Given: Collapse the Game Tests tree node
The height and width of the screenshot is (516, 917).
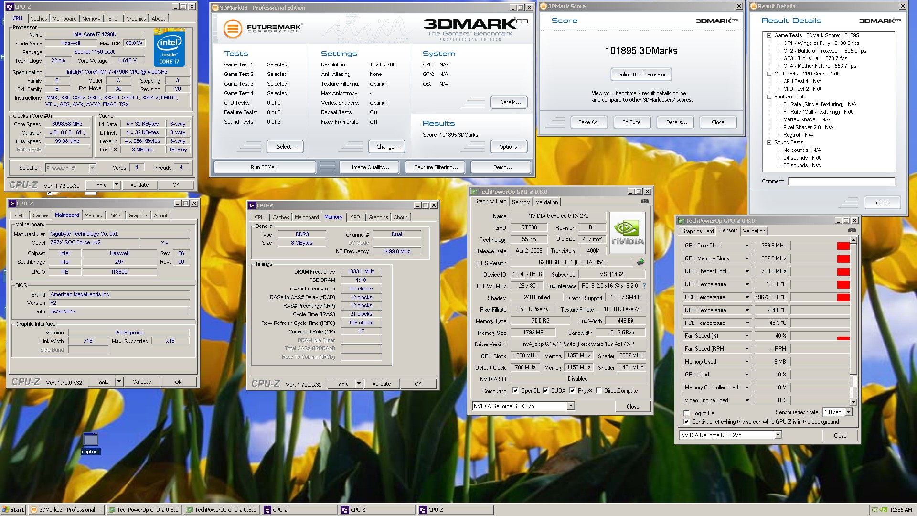Looking at the screenshot, I should [769, 35].
